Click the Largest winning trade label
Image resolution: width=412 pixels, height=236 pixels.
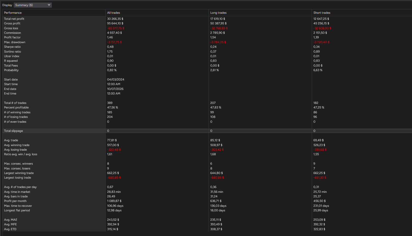point(19,173)
